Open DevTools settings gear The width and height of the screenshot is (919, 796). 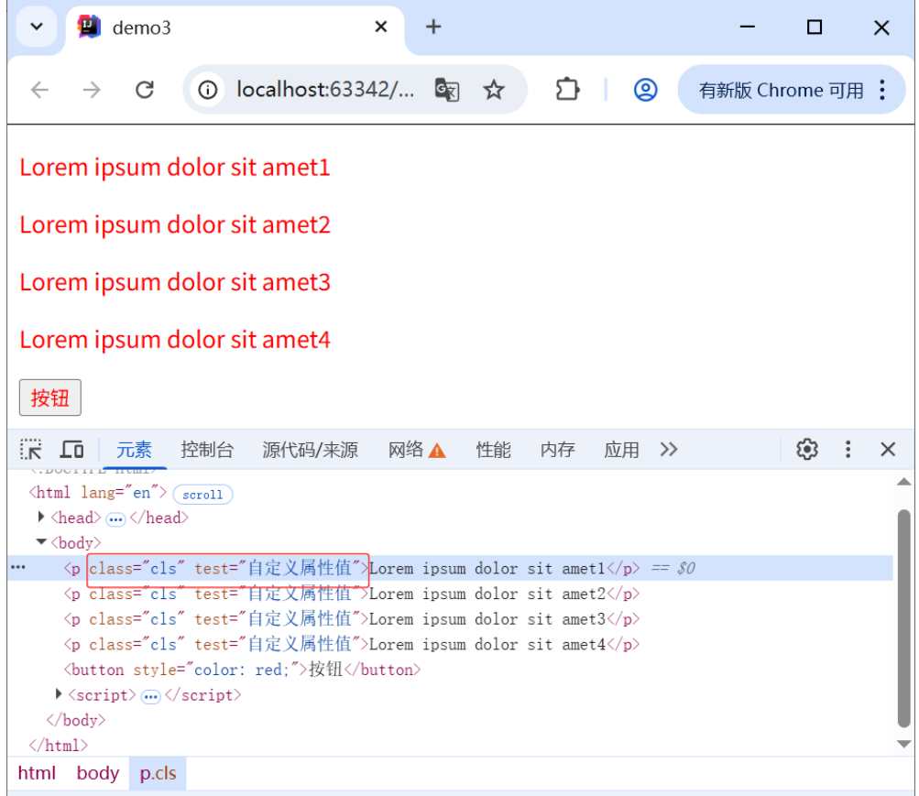(807, 450)
